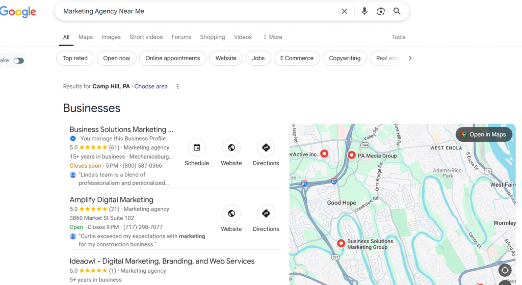
Task: Click the Businesses section heading
Action: click(92, 108)
